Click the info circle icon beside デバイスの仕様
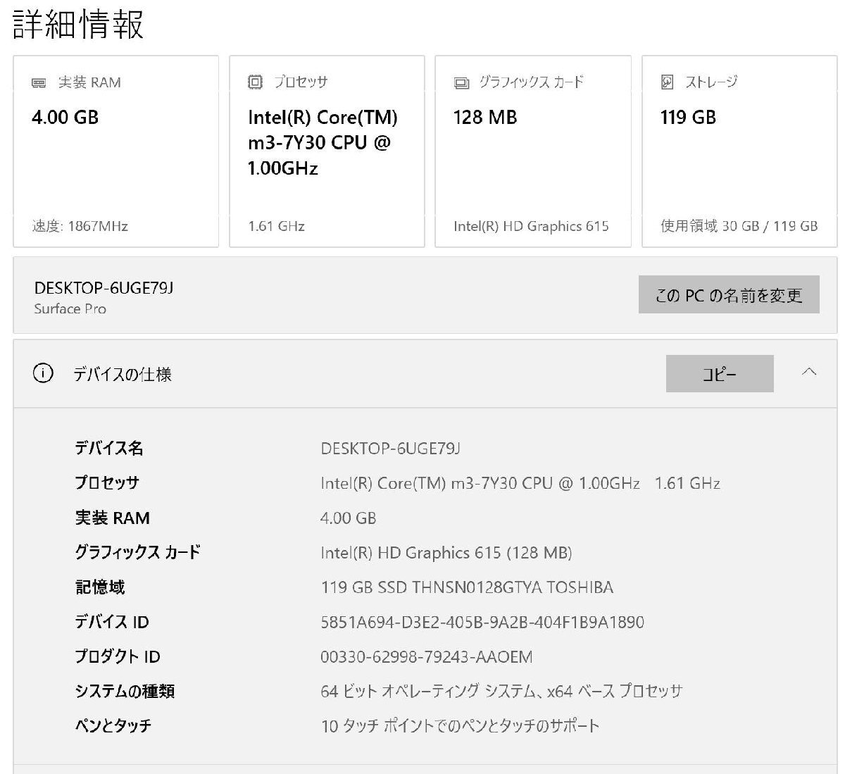The image size is (845, 774). [44, 374]
